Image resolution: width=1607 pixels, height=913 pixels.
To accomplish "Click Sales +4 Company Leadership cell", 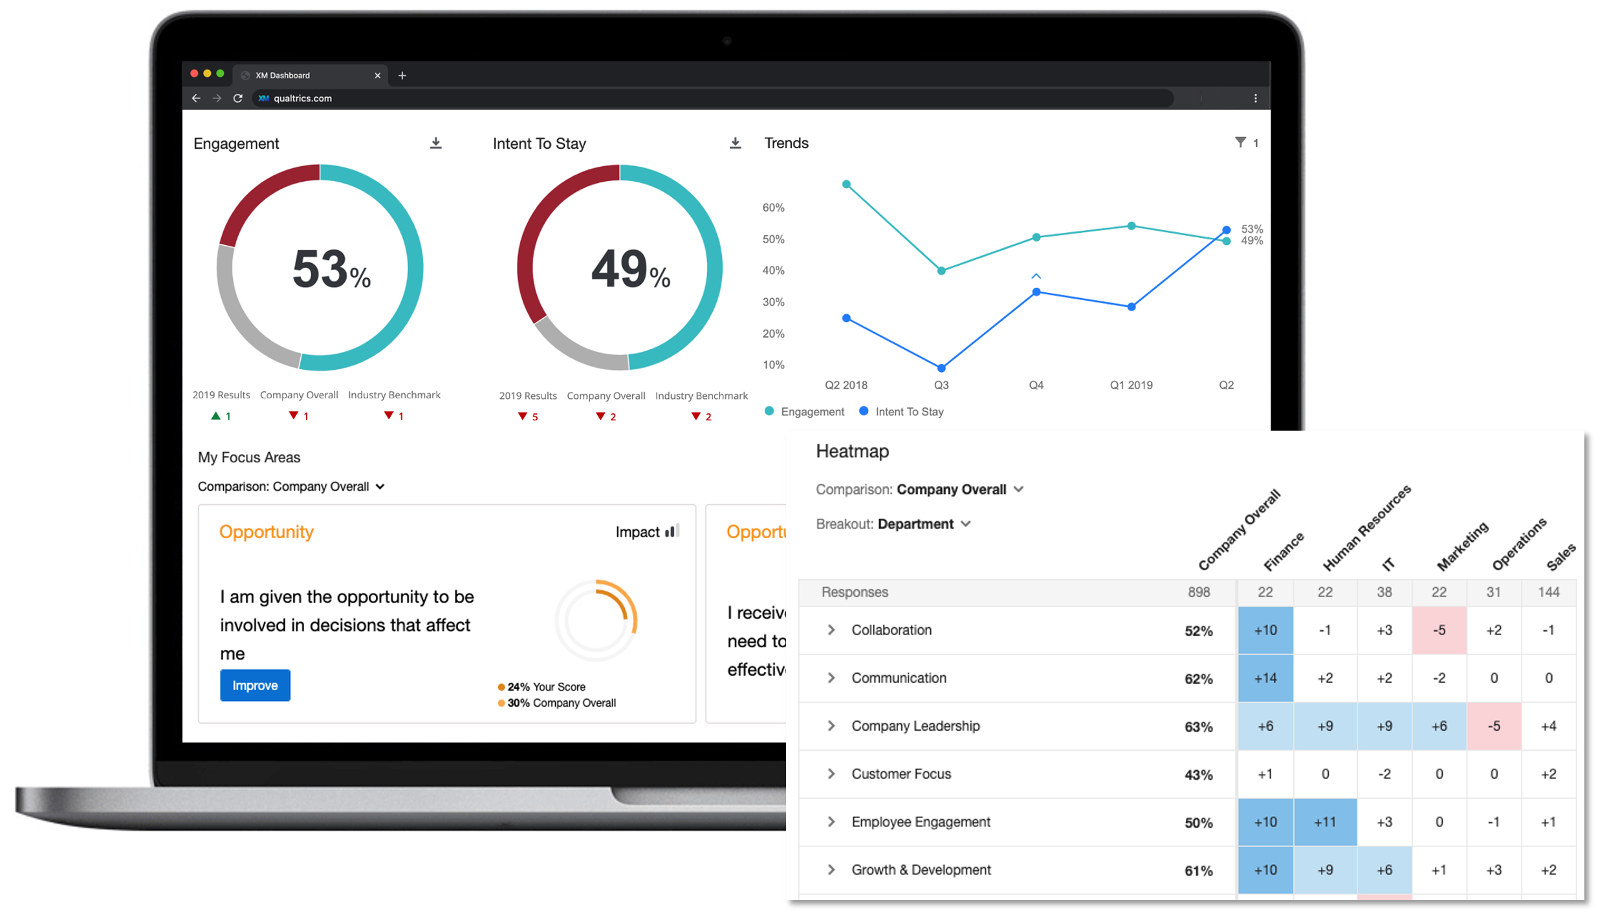I will (x=1549, y=726).
